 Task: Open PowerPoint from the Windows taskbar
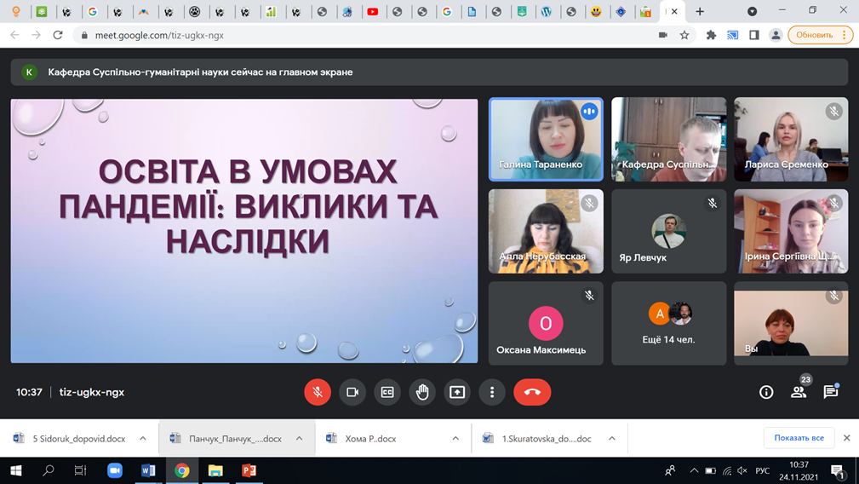pos(249,470)
